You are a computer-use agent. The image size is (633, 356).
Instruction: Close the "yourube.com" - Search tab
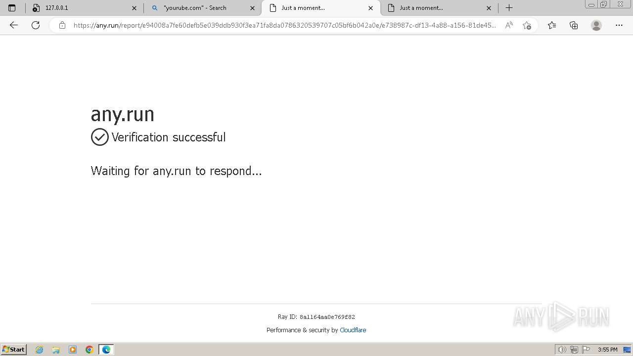[x=253, y=8]
